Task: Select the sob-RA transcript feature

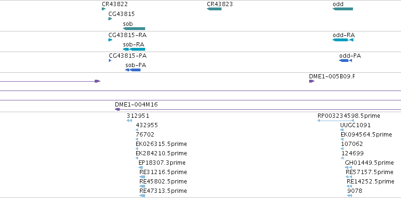Action: coord(134,49)
